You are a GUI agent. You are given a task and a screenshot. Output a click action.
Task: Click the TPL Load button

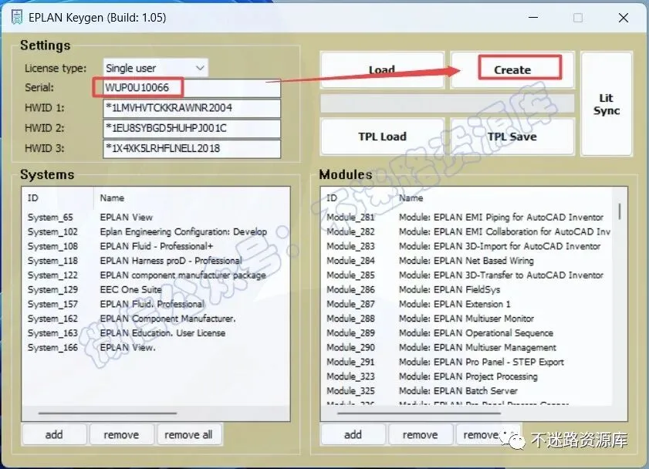382,137
